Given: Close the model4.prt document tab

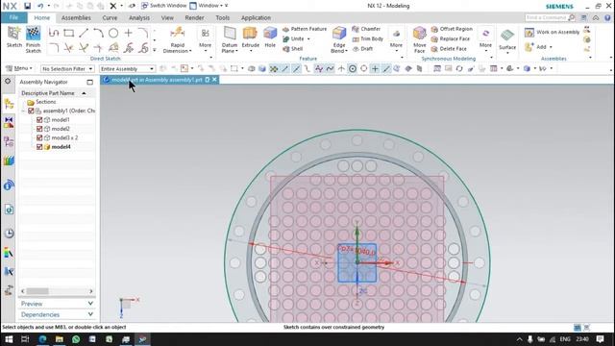Looking at the screenshot, I should (214, 80).
